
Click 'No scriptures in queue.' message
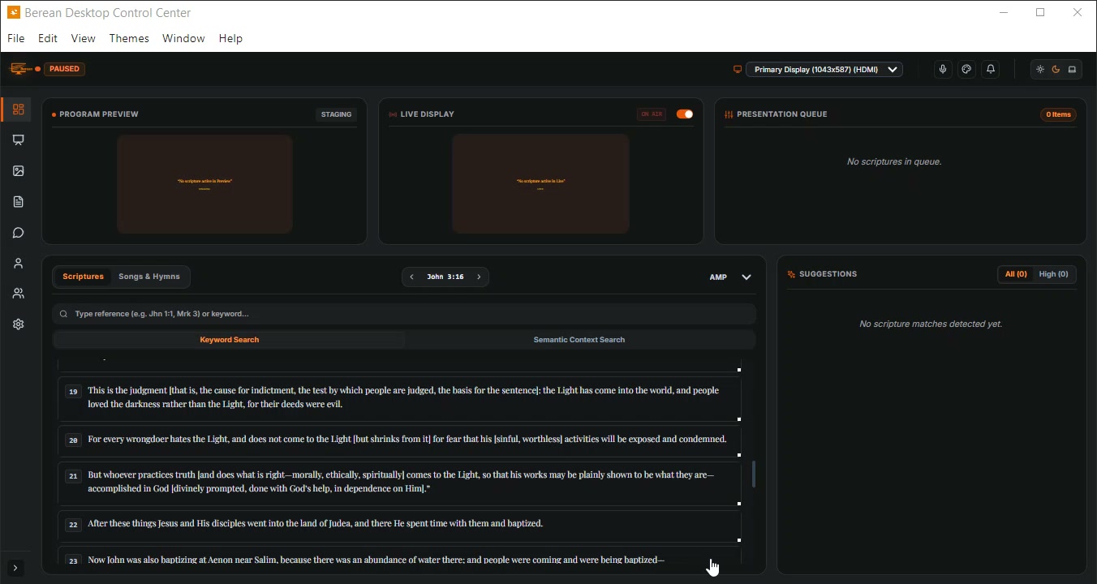pyautogui.click(x=894, y=162)
